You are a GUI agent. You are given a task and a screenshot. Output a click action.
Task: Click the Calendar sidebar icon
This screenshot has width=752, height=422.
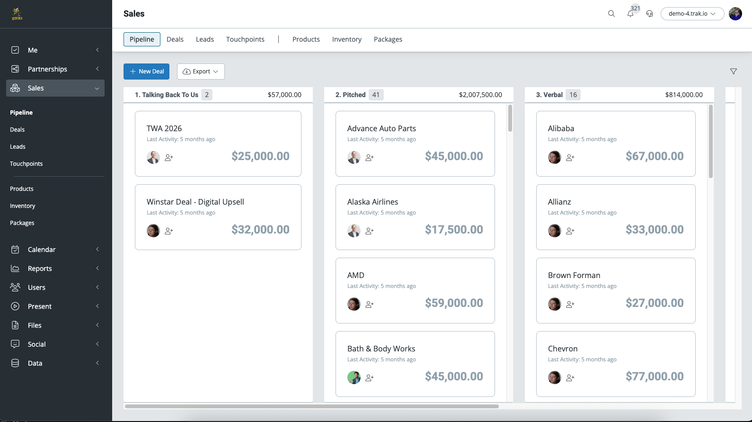tap(15, 250)
